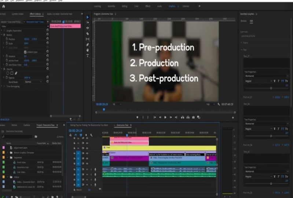
Task: Select the Razor tool
Action: 87,34
